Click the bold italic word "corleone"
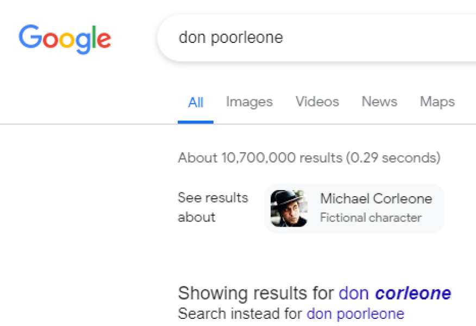This screenshot has height=326, width=476. 413,293
